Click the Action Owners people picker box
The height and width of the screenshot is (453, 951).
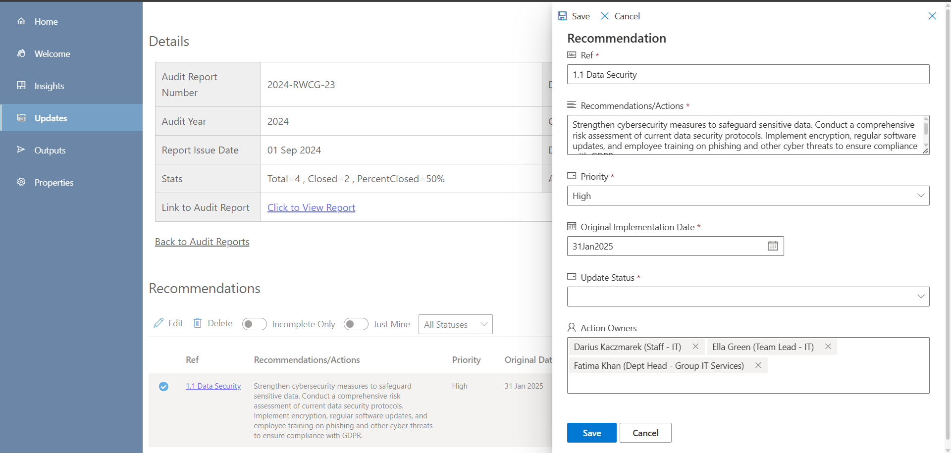point(748,365)
